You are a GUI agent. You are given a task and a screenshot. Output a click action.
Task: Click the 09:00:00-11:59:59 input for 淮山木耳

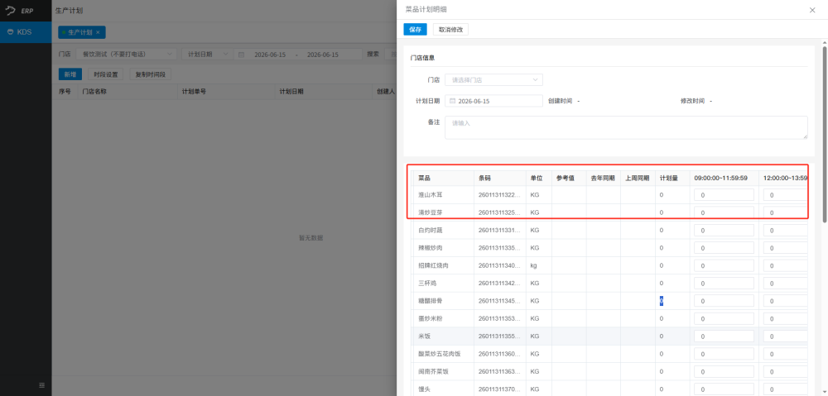click(x=724, y=195)
